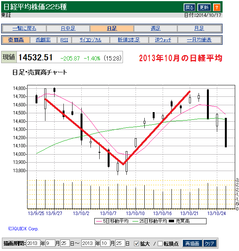Click the 現値 label box
This screenshot has width=239, height=251.
[x=9, y=57]
